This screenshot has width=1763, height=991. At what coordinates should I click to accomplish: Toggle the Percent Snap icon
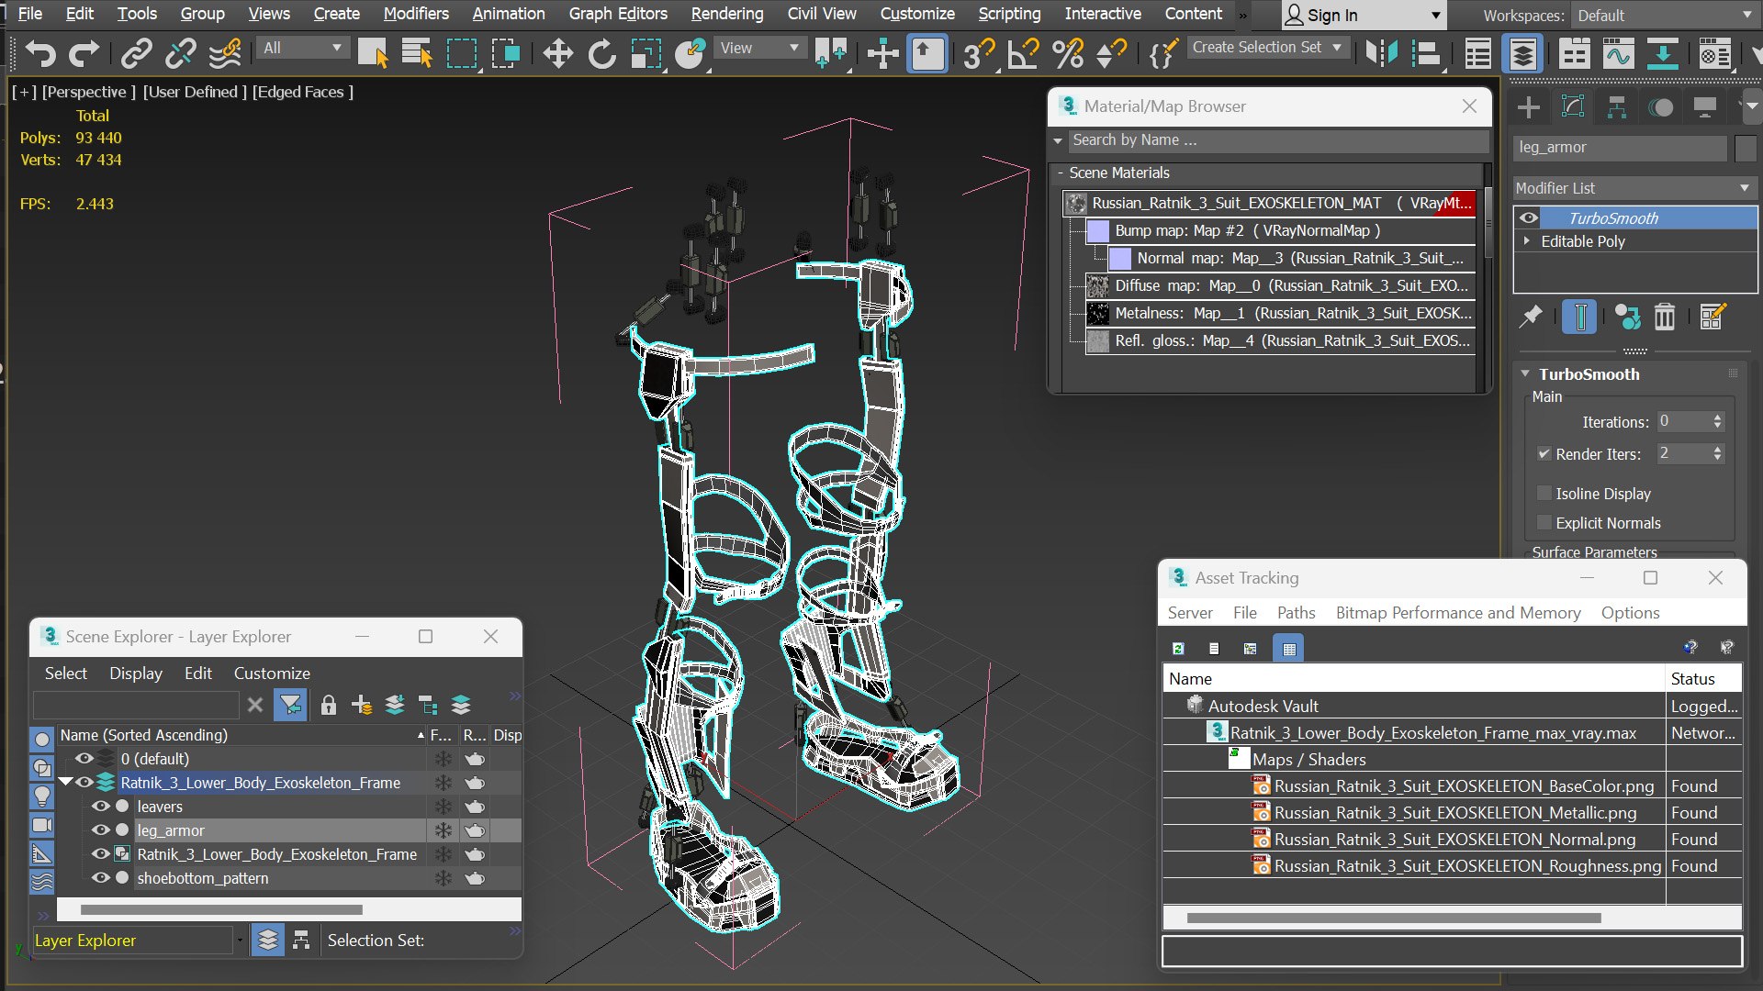pos(1067,54)
